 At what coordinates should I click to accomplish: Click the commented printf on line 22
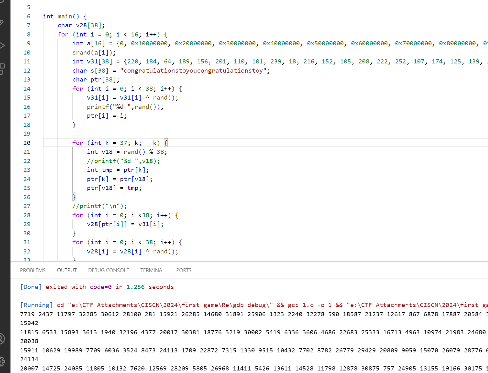click(123, 161)
